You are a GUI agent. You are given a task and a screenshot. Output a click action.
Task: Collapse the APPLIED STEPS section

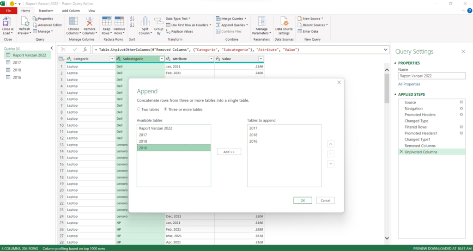click(396, 95)
